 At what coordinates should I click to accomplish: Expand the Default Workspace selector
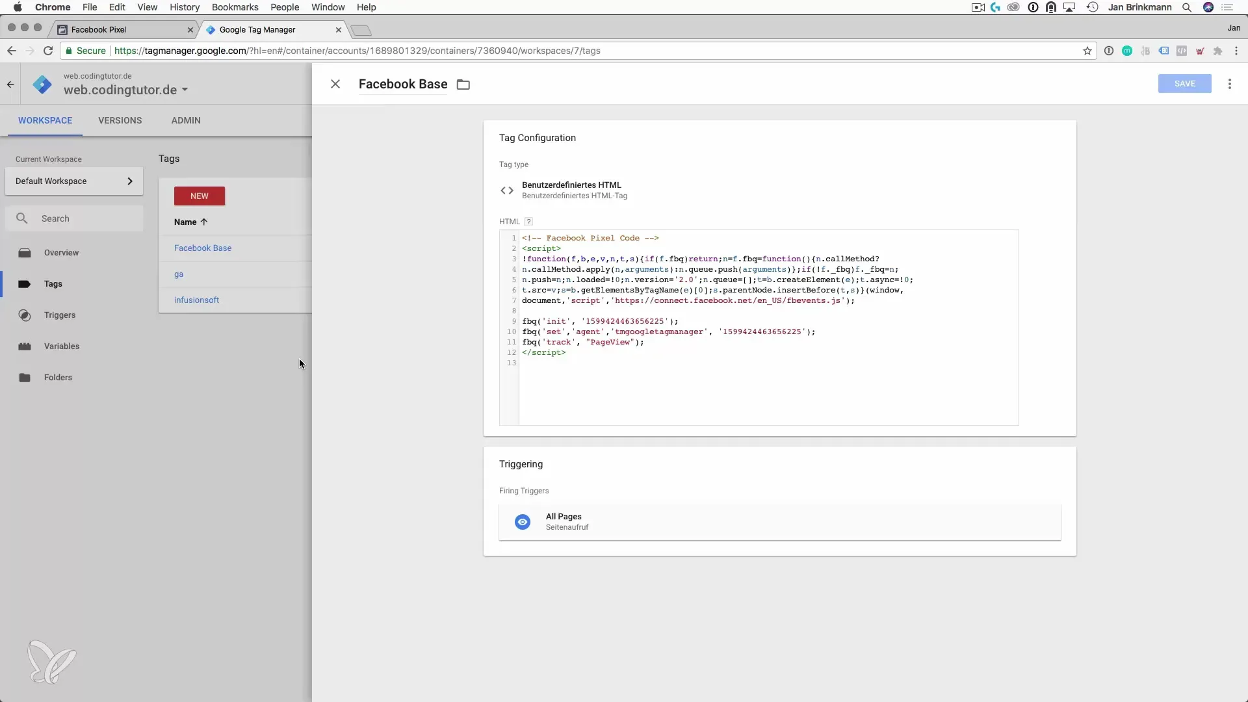click(x=74, y=181)
